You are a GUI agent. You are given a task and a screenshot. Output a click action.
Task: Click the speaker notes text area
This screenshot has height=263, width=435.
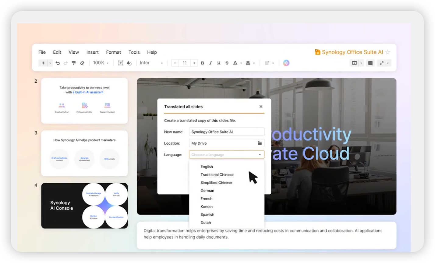click(x=267, y=235)
